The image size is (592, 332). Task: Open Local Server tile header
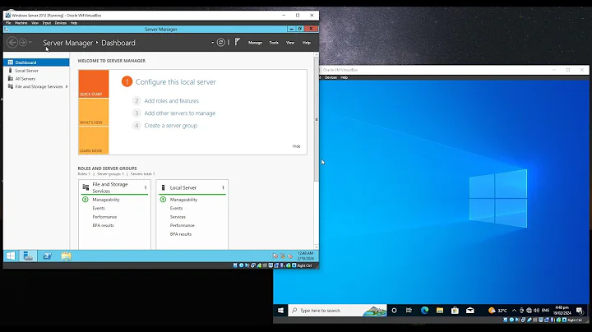tap(192, 187)
